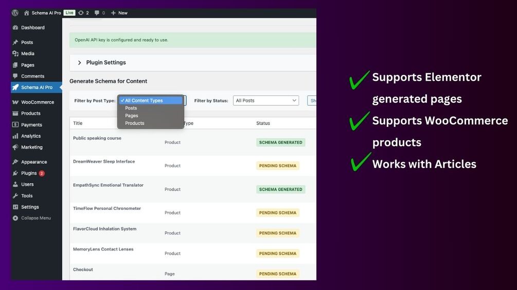This screenshot has width=517, height=290.
Task: Click the Products box icon
Action: pos(15,113)
